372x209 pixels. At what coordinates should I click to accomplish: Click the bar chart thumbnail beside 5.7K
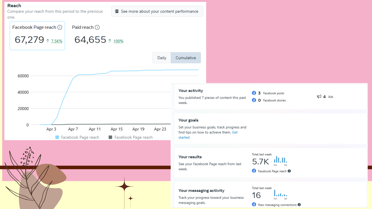(x=280, y=160)
